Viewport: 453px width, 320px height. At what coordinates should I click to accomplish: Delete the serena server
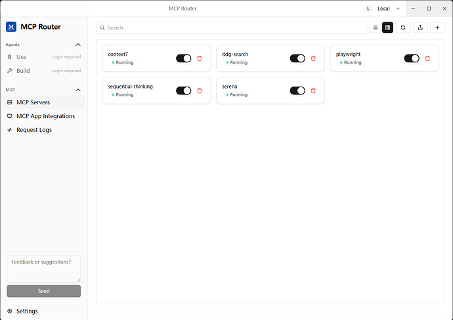point(313,91)
